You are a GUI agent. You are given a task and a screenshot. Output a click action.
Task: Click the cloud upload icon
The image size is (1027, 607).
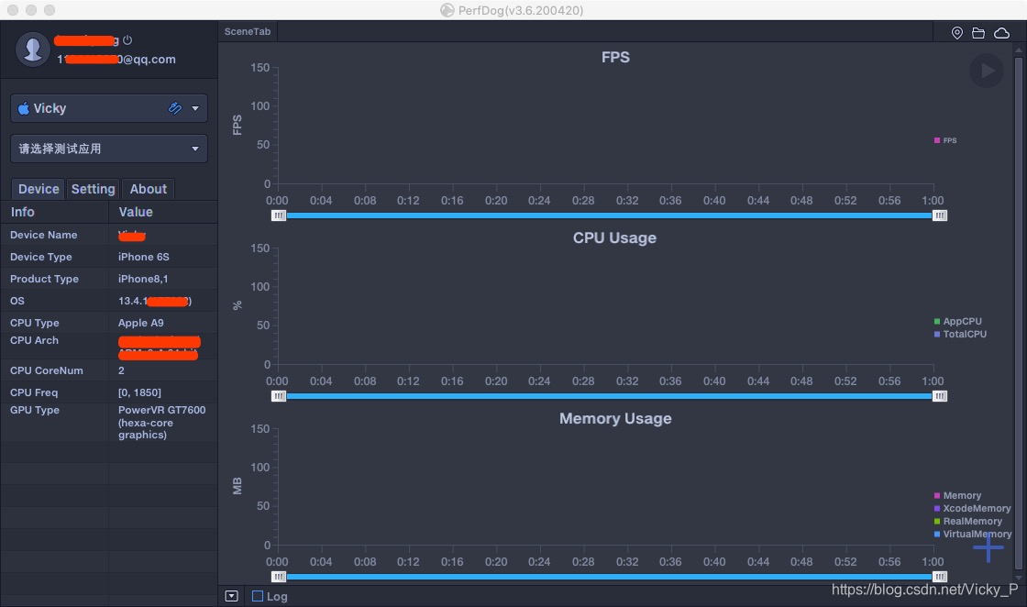click(1001, 33)
